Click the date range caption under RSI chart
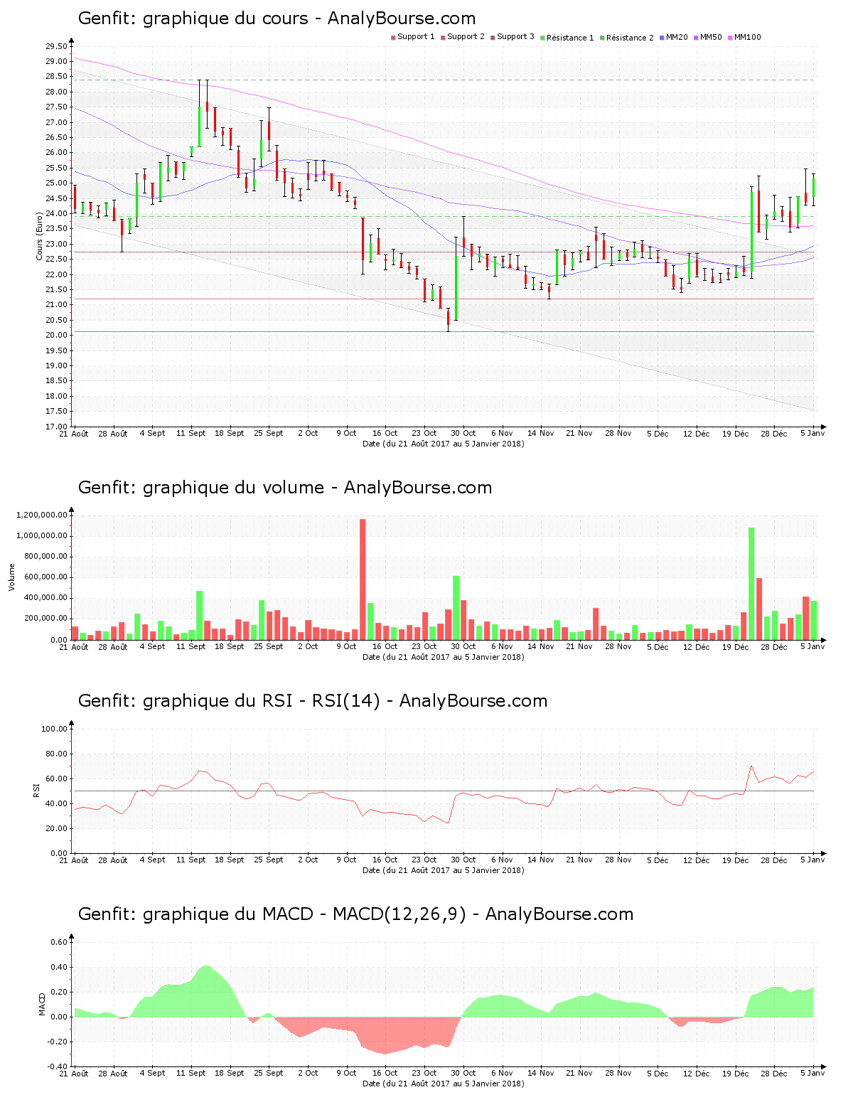This screenshot has height=1102, width=853. point(443,870)
